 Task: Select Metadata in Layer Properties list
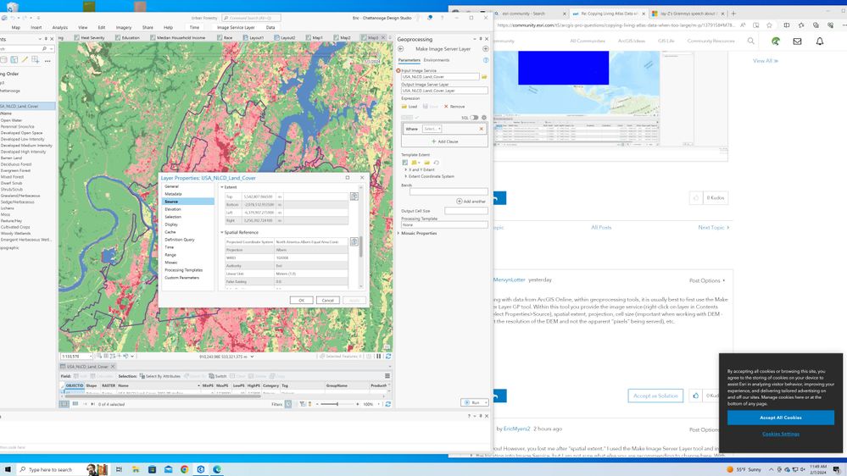coord(174,194)
